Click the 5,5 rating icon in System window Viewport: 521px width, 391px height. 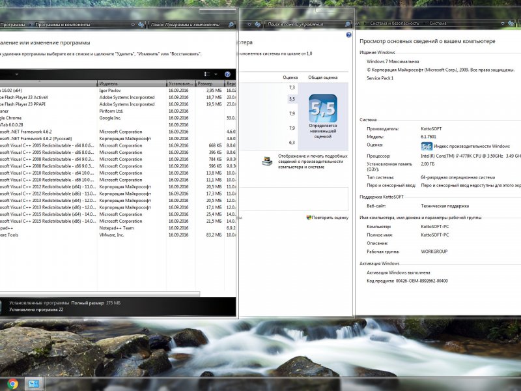(x=427, y=146)
